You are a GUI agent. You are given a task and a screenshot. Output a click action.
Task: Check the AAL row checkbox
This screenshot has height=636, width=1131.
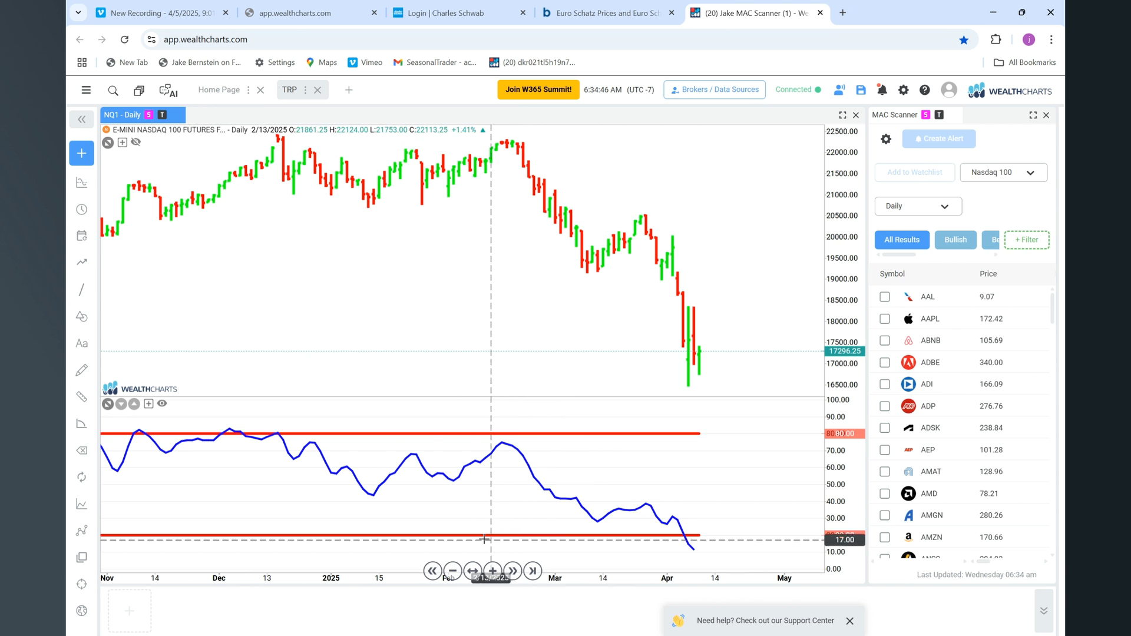(x=885, y=297)
